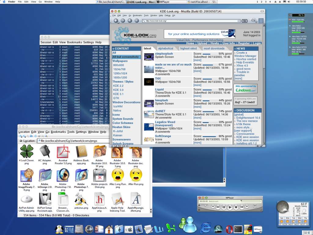Image resolution: width=313 pixels, height=235 pixels.
Task: Click the Forward button in Mozilla toolbar
Action: (x=123, y=21)
